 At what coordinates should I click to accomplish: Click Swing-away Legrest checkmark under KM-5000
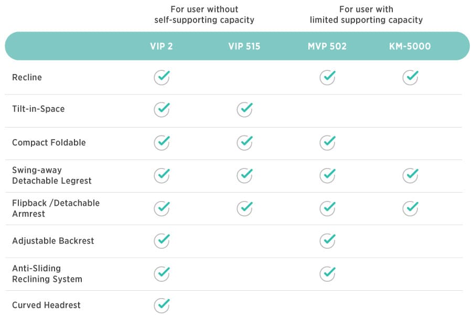coord(411,175)
